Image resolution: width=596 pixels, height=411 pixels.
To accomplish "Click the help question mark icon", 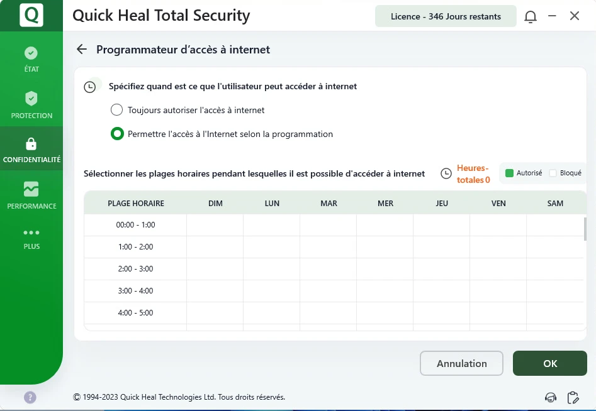I will [x=30, y=397].
